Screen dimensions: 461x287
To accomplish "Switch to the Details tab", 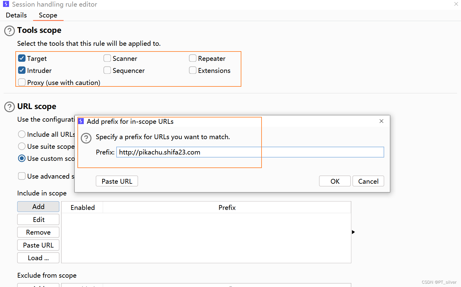I will tap(16, 15).
